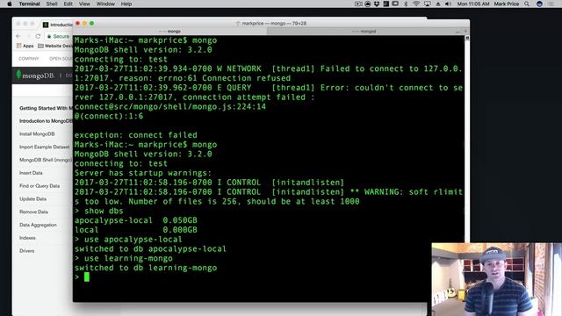Open Introduction to MongoDB in sidebar
This screenshot has width=562, height=316.
point(46,121)
